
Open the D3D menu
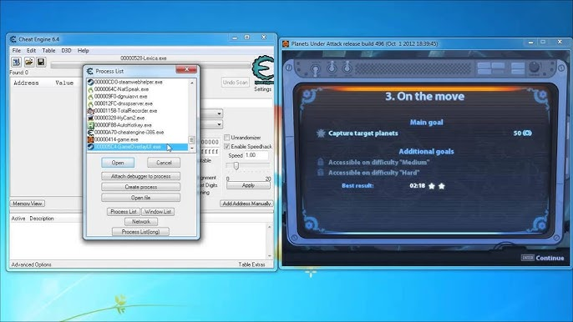click(66, 50)
